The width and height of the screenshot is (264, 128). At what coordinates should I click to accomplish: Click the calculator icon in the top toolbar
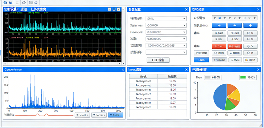click(x=31, y=2)
